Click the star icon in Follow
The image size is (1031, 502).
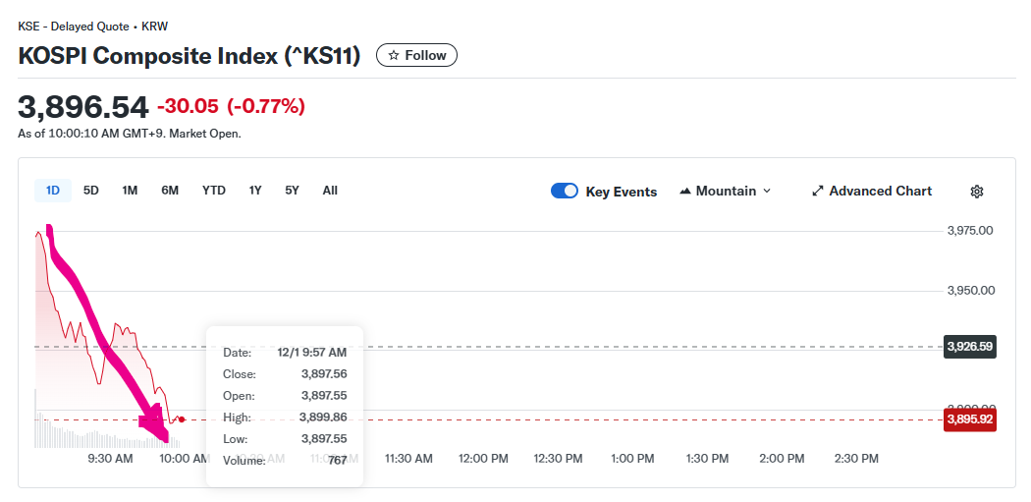pos(394,56)
